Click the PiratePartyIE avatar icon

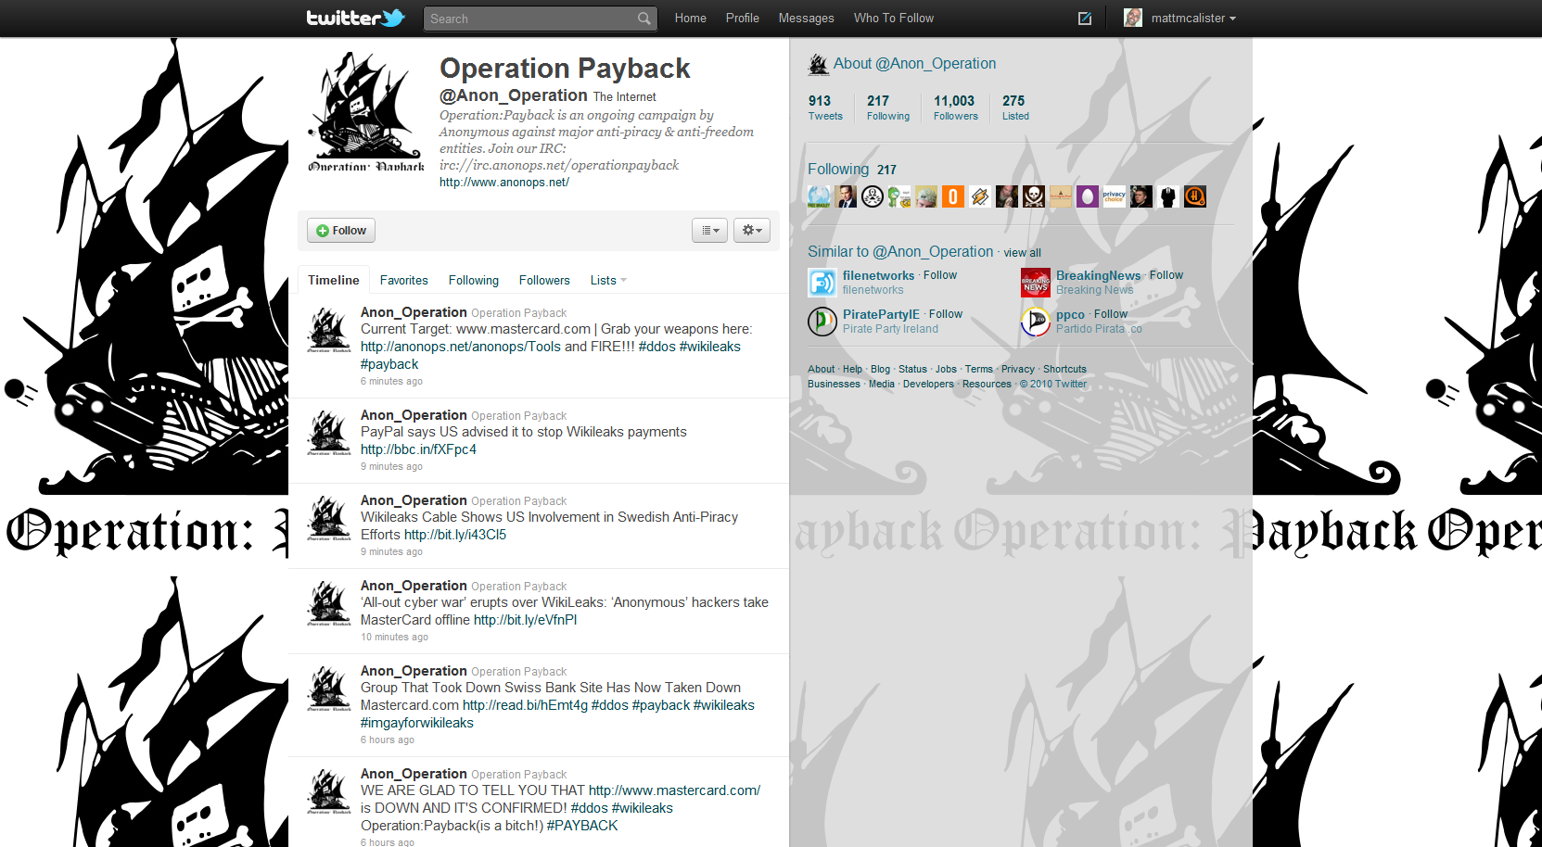[822, 322]
